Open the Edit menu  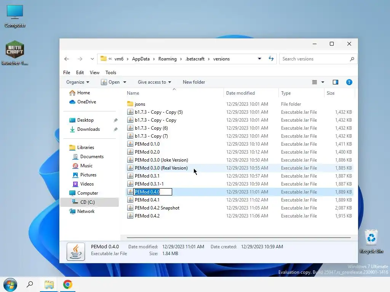[80, 73]
